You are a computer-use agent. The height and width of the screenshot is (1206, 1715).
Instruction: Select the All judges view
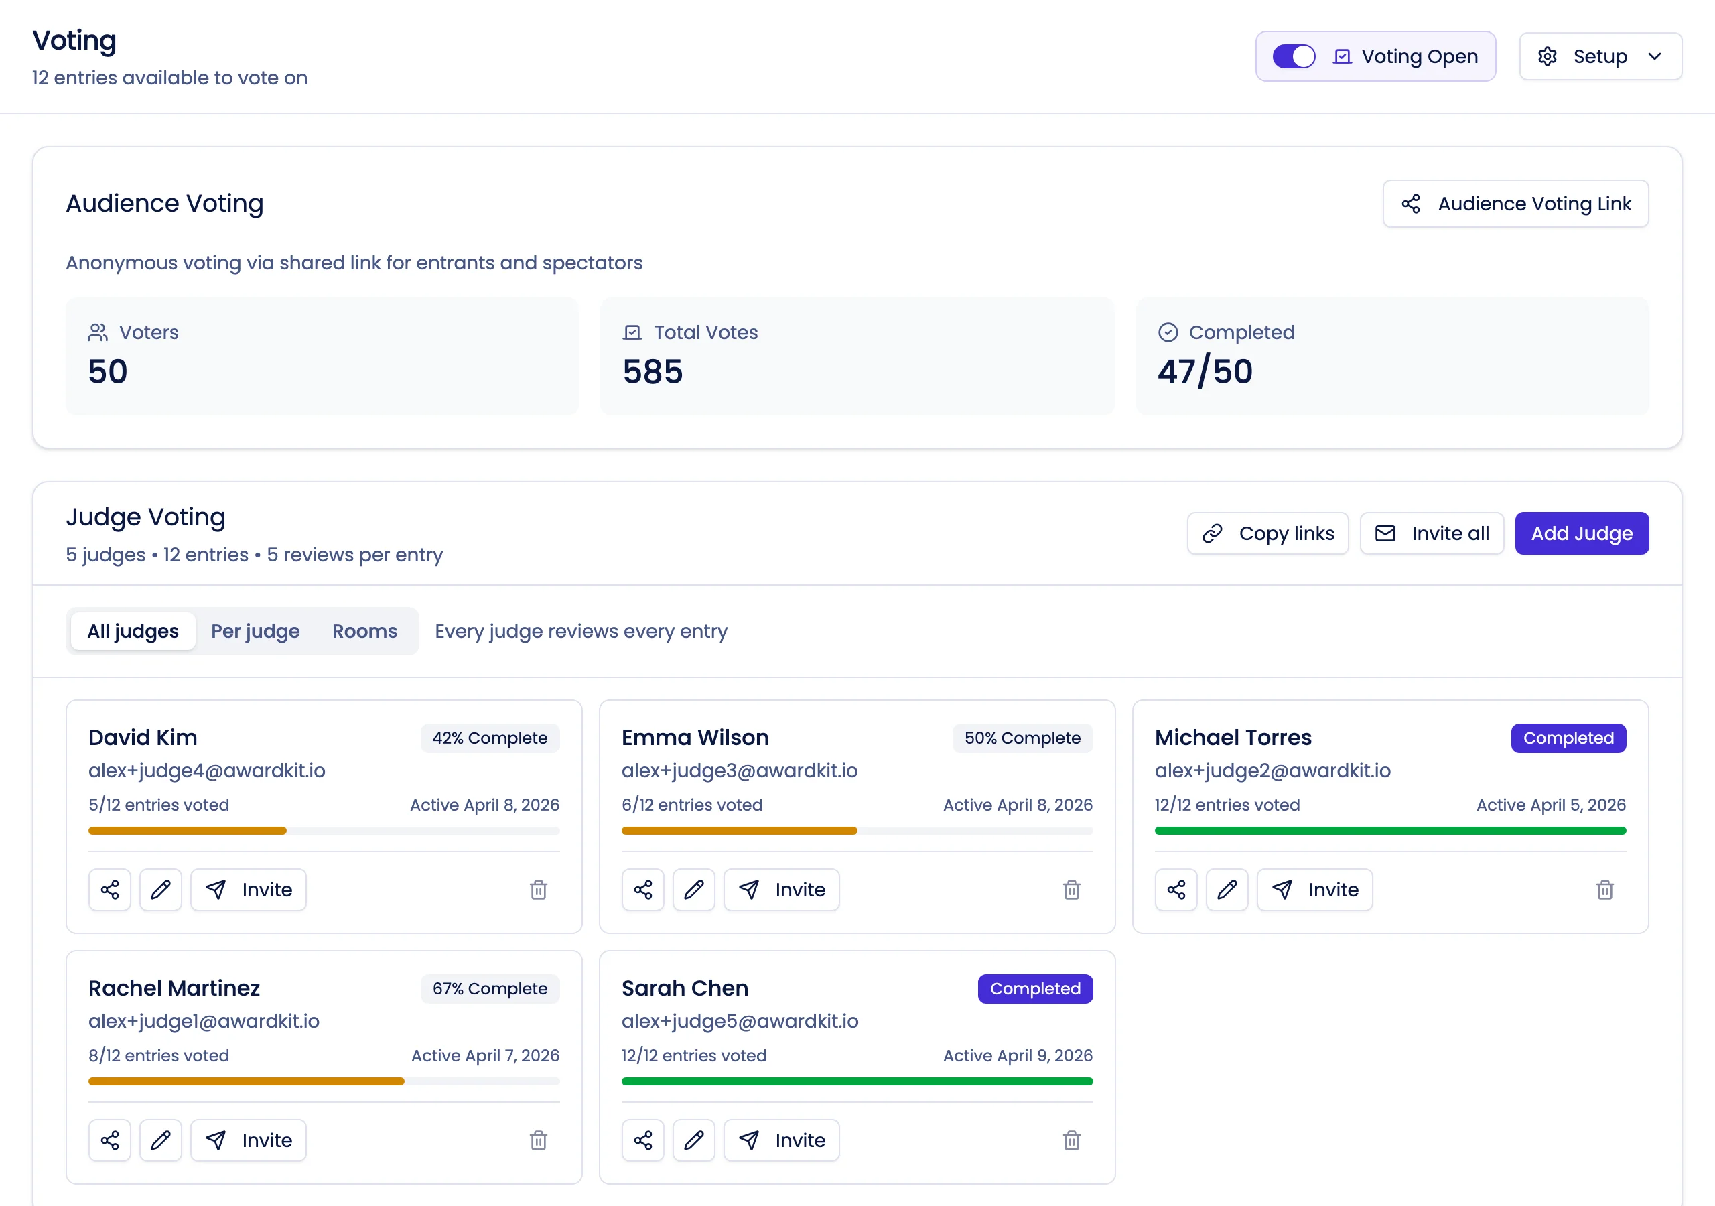point(132,631)
